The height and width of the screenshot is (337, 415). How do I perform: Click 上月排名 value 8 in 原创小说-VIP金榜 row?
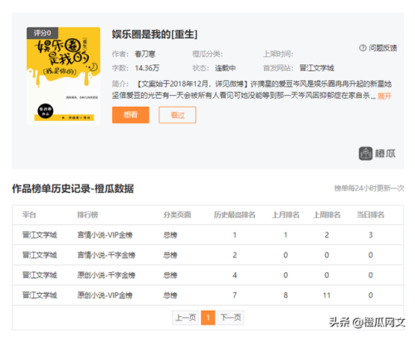point(286,296)
